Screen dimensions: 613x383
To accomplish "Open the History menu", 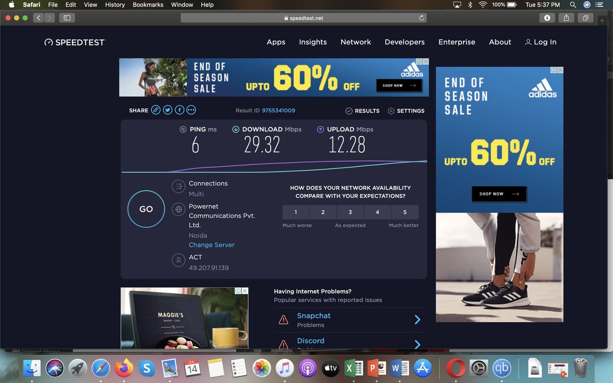I will [115, 5].
